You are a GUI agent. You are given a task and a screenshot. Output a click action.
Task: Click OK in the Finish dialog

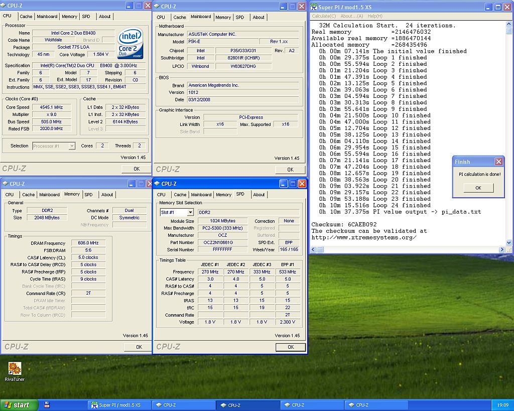[478, 188]
